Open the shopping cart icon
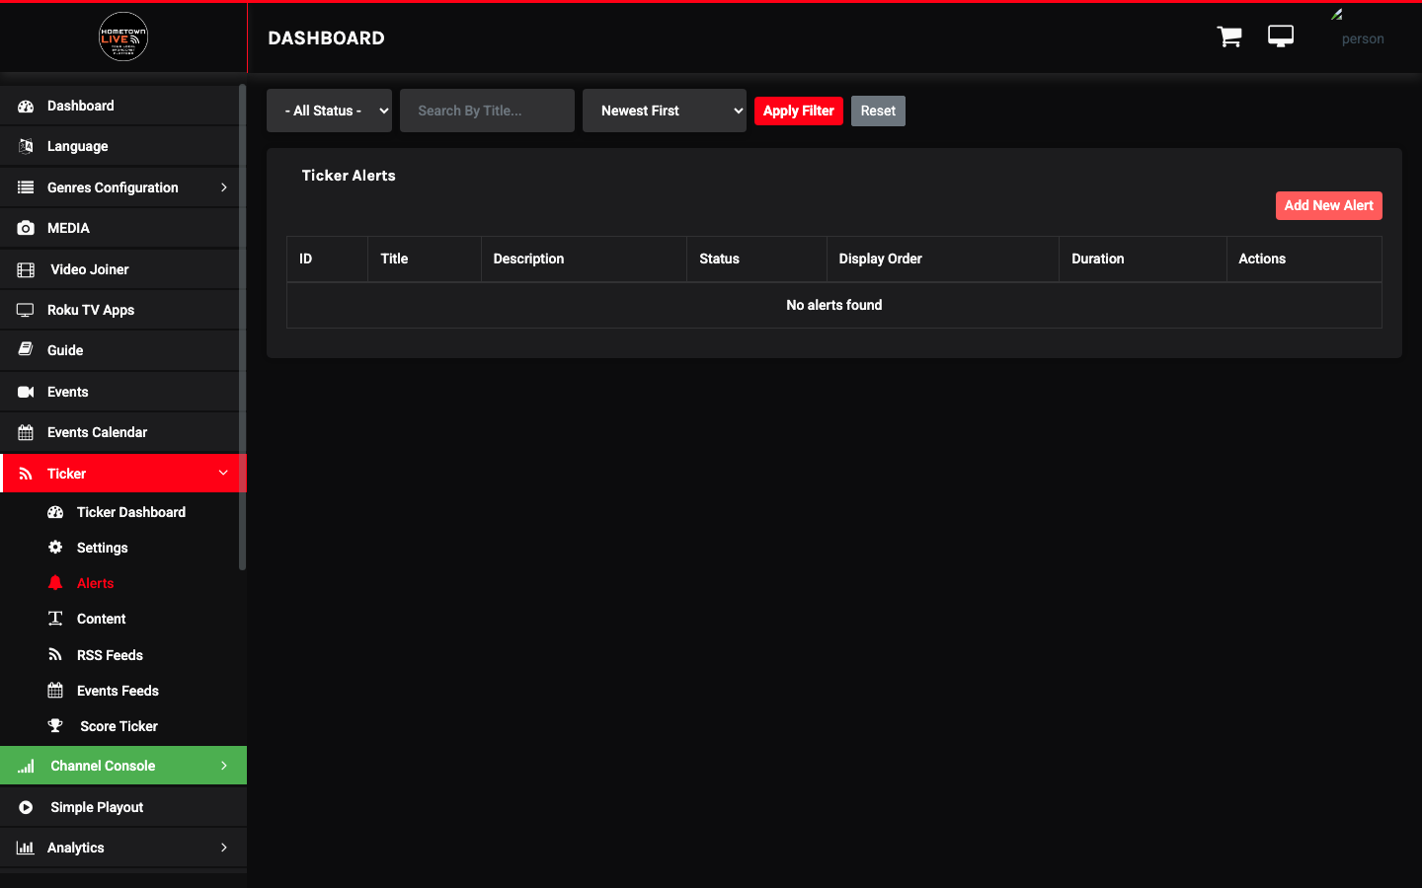Screen dimensions: 1422x888 click(x=1229, y=37)
